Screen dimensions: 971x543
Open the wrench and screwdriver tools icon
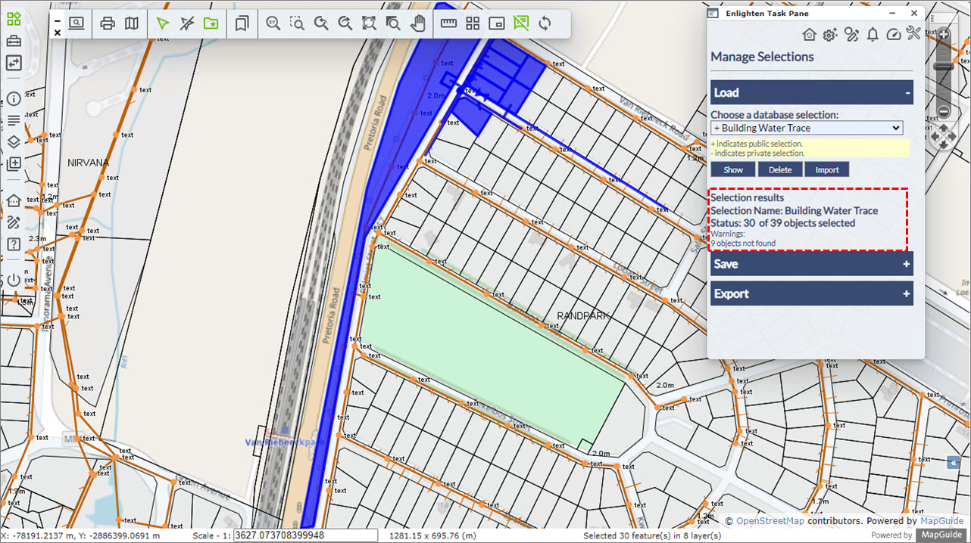click(x=913, y=34)
